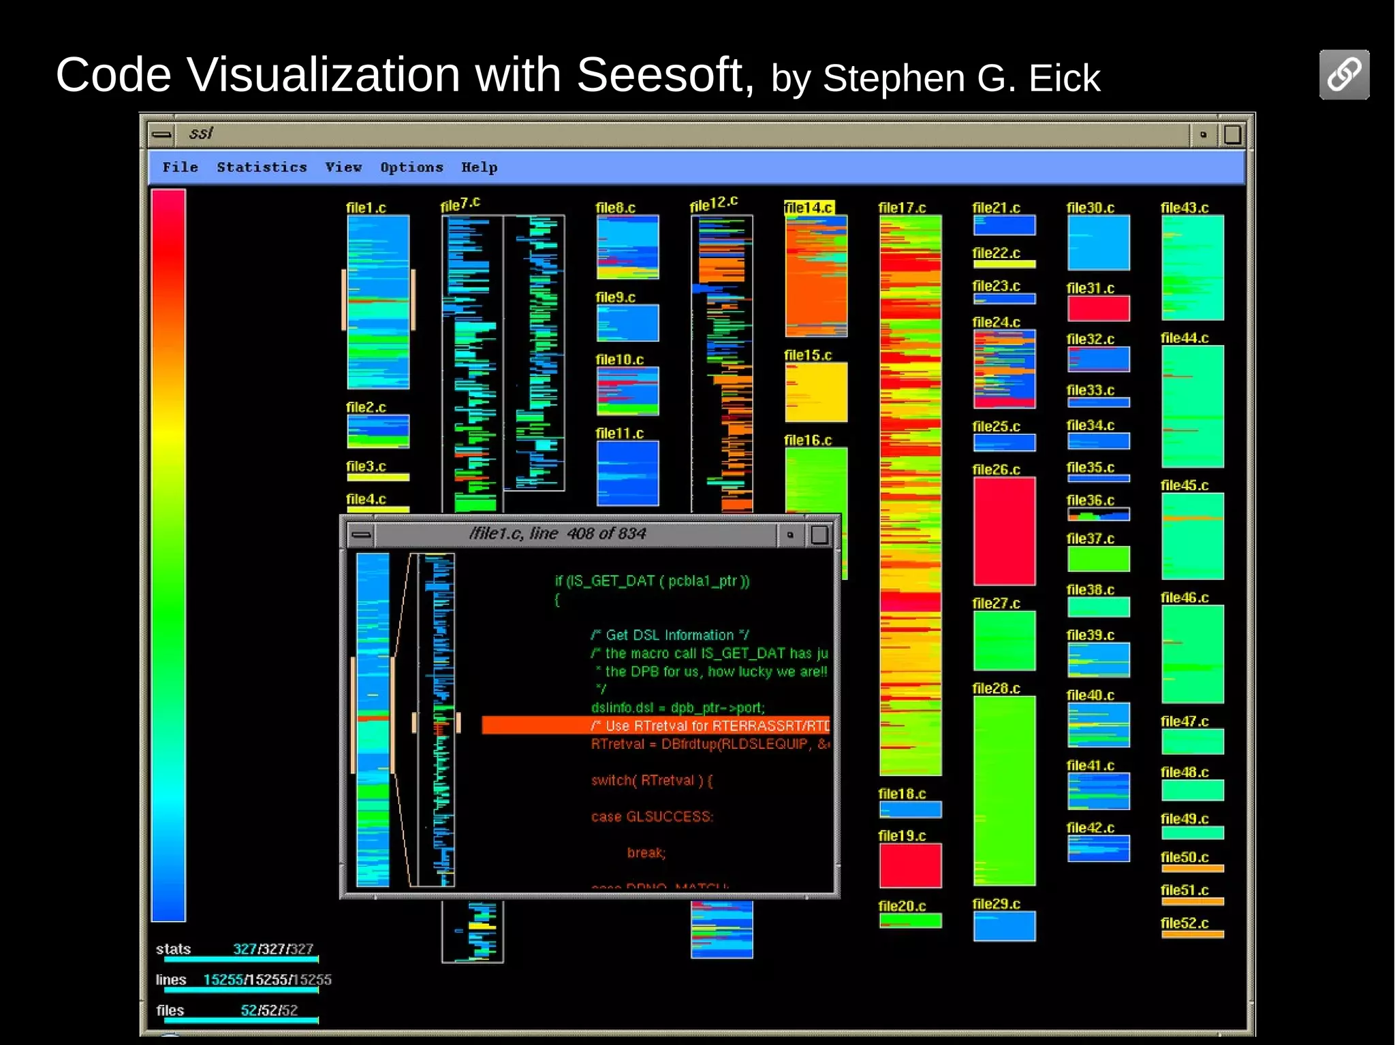Viewport: 1395px width, 1045px height.
Task: Open the file1.c code window menu button
Action: [361, 534]
